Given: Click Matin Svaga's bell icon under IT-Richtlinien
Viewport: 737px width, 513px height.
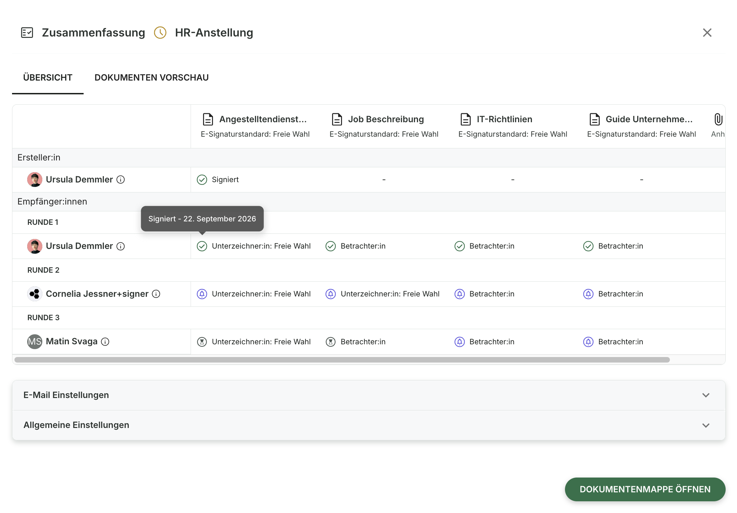Looking at the screenshot, I should point(460,342).
